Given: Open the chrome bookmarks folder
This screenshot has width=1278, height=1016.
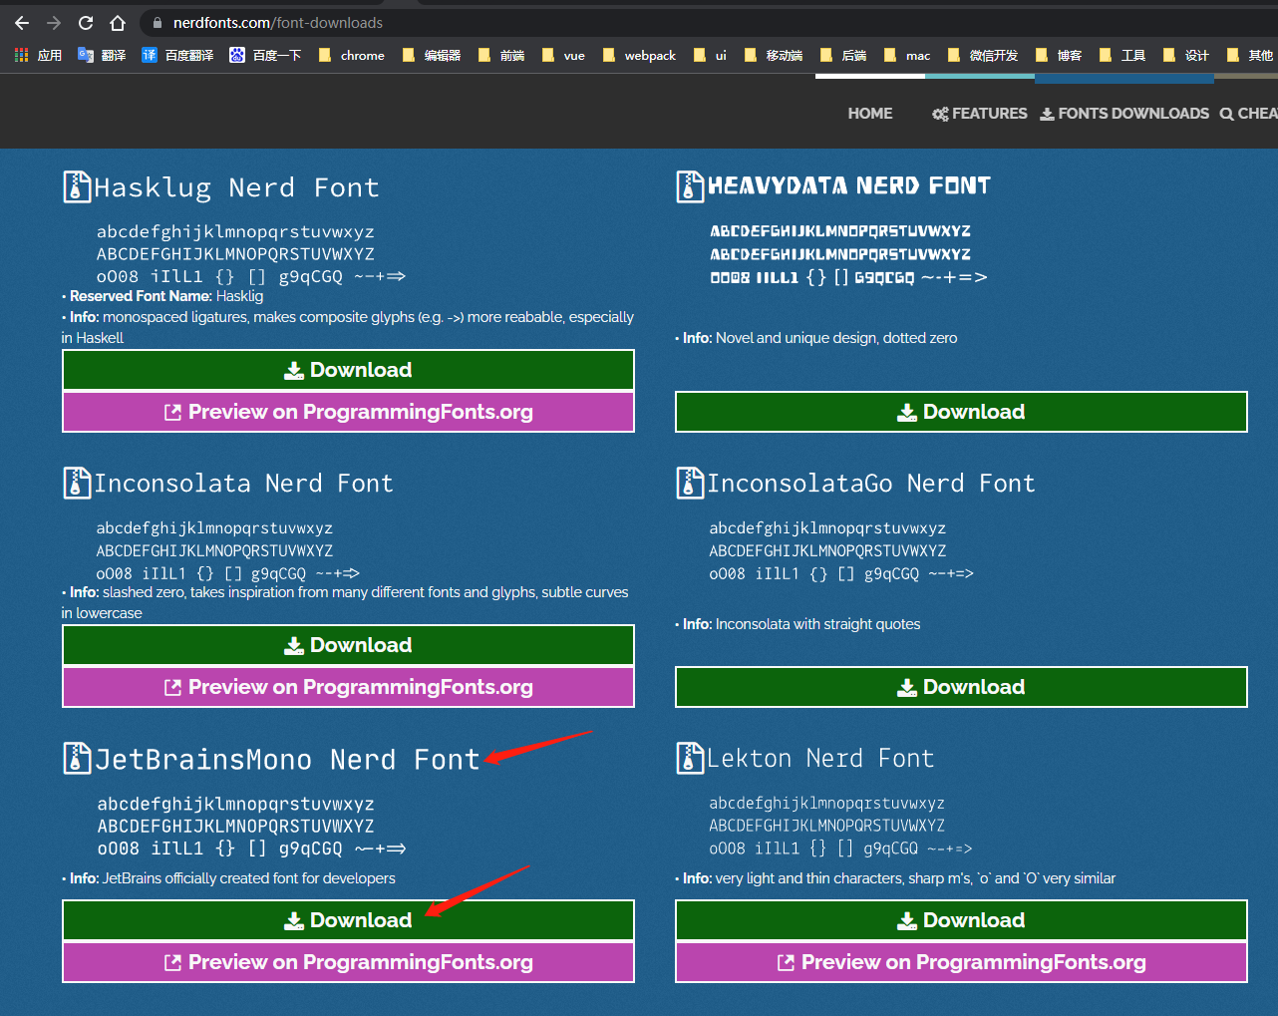Looking at the screenshot, I should 352,56.
